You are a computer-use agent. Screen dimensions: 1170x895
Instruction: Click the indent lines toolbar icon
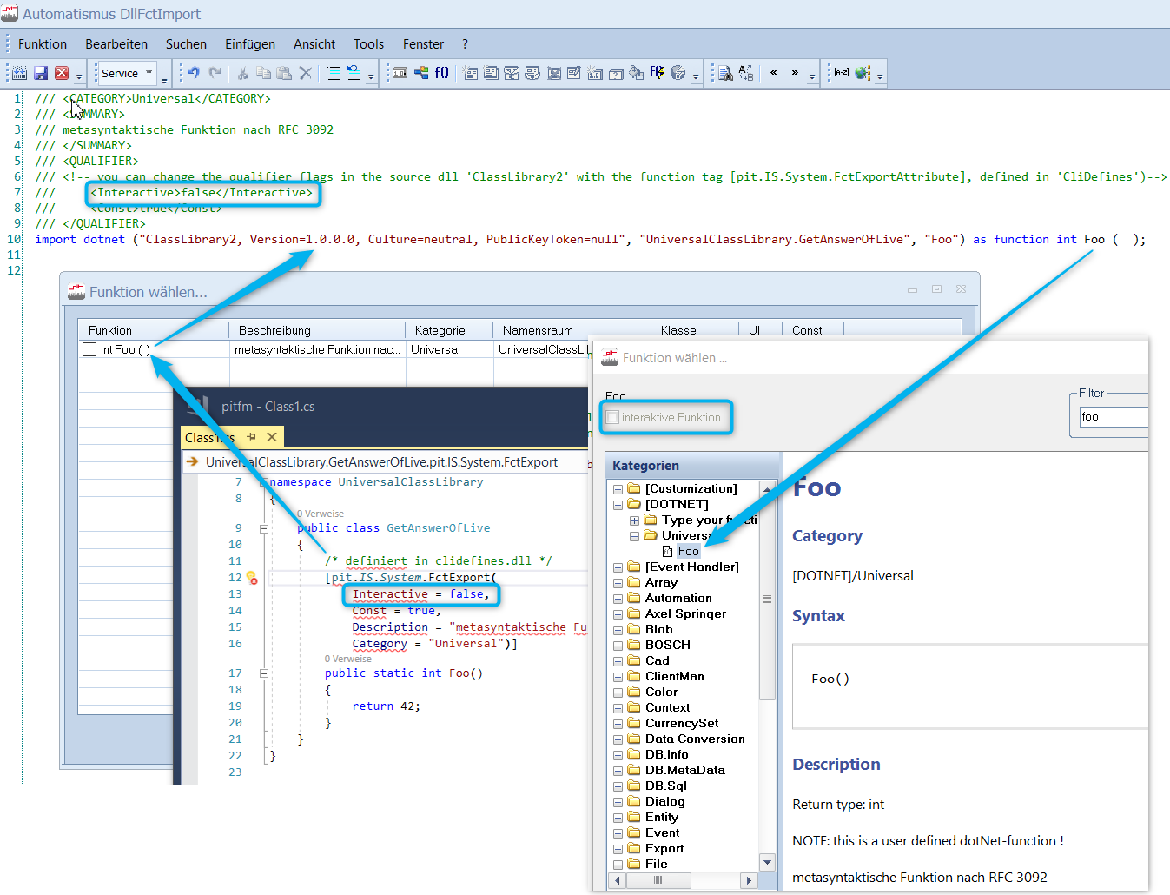[334, 73]
